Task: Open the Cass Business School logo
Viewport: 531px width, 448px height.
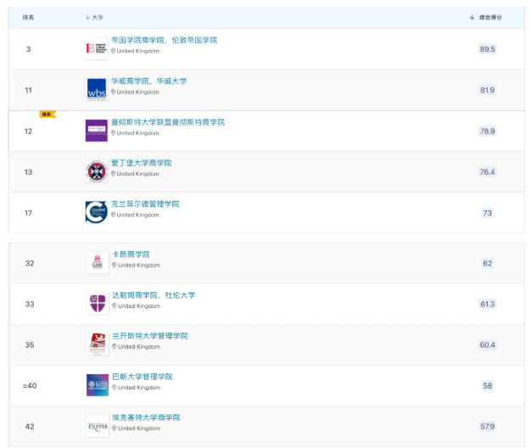Action: click(98, 262)
